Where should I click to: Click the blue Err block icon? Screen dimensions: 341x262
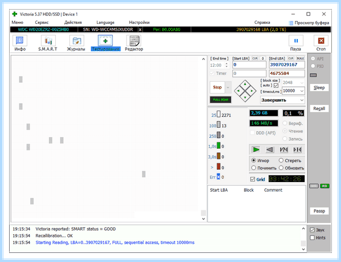click(218, 176)
